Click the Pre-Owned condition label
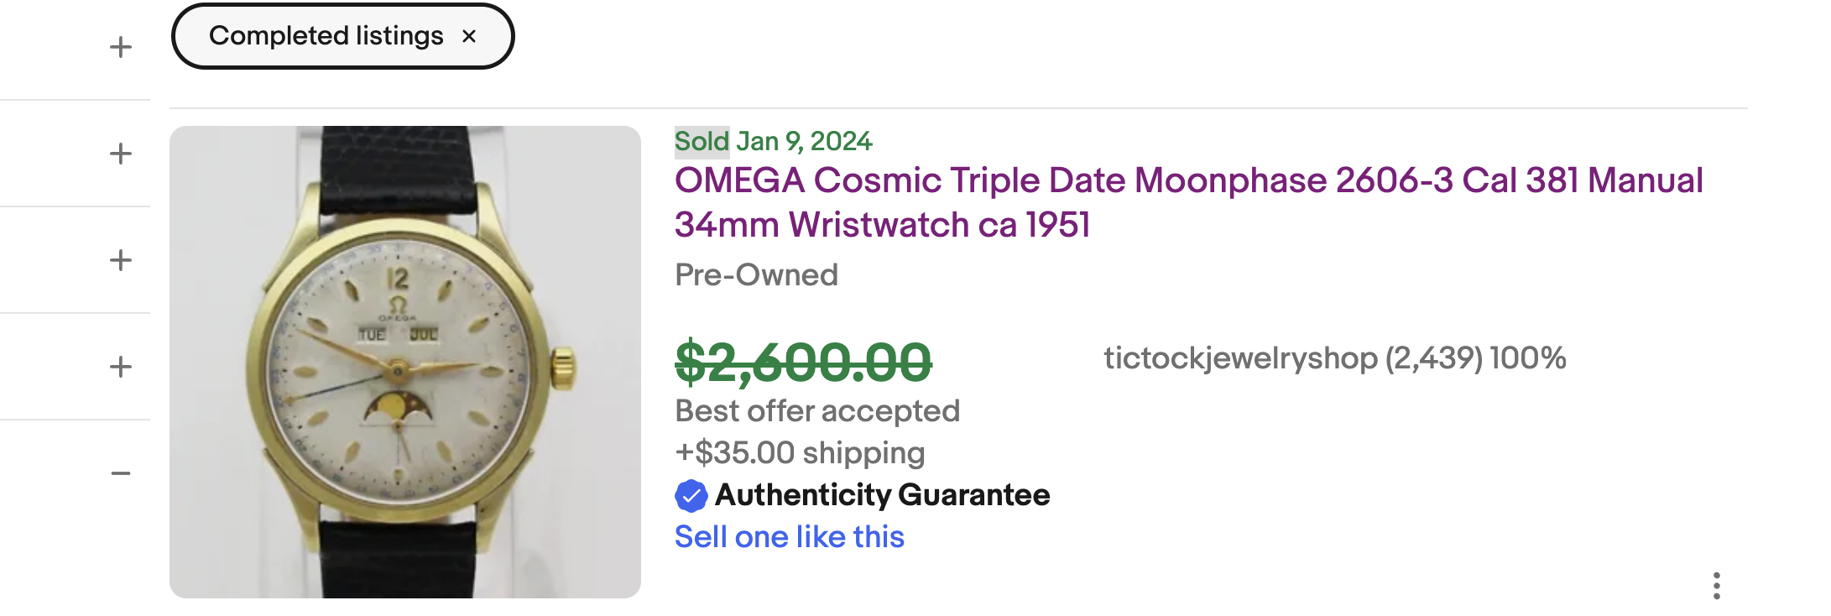 (x=756, y=275)
